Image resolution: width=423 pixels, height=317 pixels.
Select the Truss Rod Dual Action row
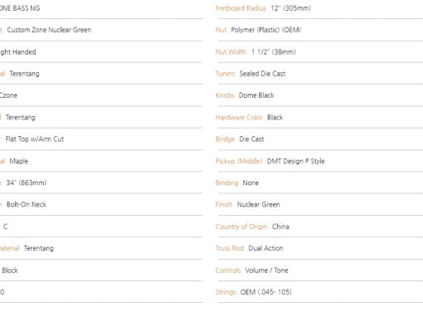[319, 248]
